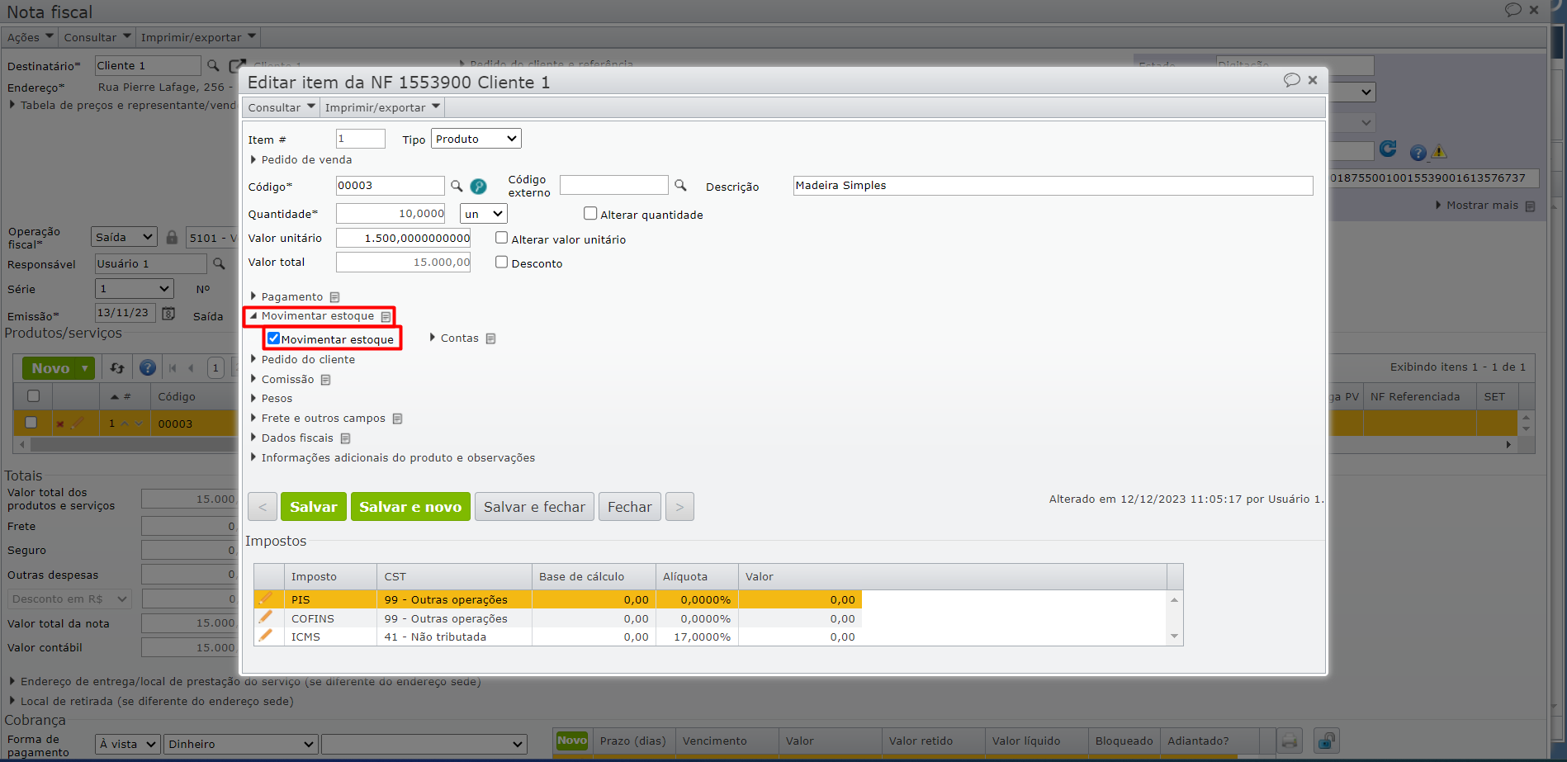This screenshot has width=1567, height=762.
Task: Open the note icon beside the Movimentar estoque section
Action: [386, 317]
